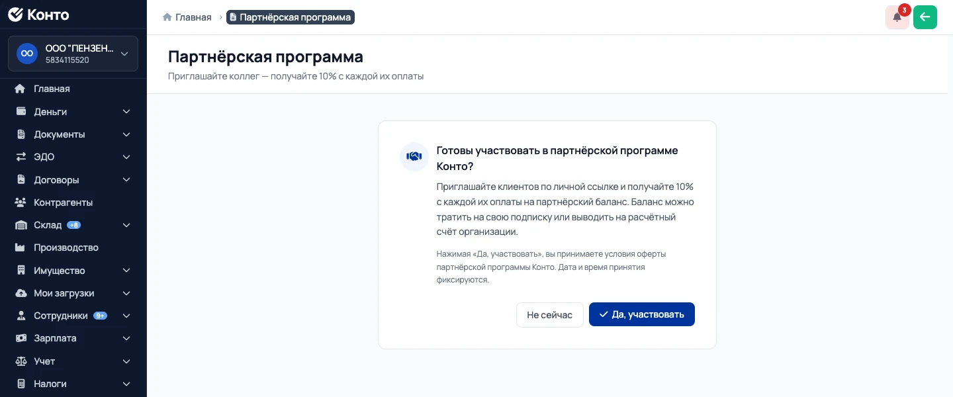Click the ЭДО exchange arrows icon

(21, 157)
